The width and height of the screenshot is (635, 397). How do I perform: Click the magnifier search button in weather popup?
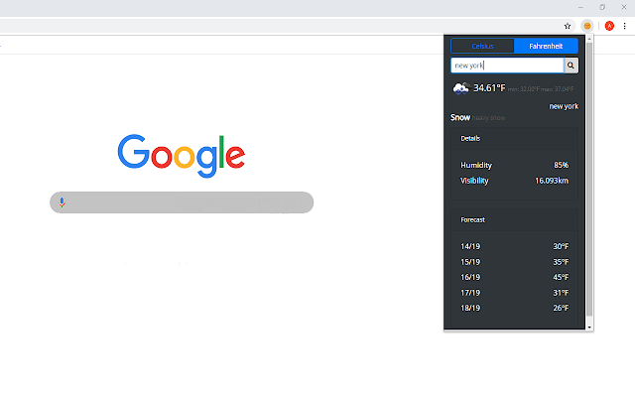point(571,66)
